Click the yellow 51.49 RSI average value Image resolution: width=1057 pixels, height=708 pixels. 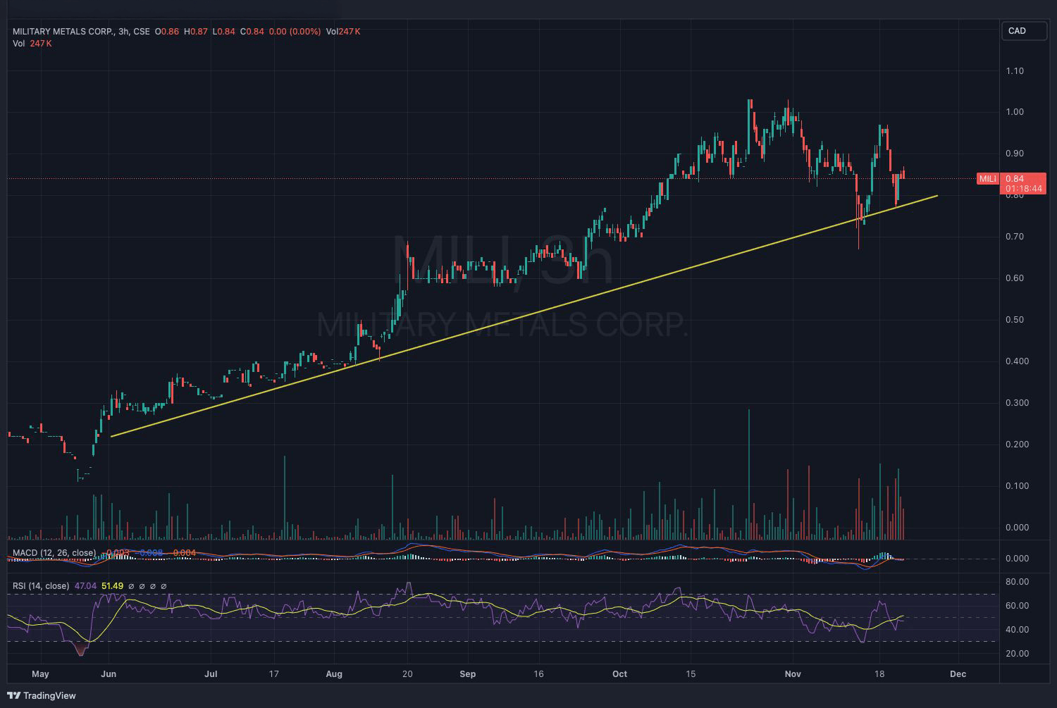[x=113, y=586]
